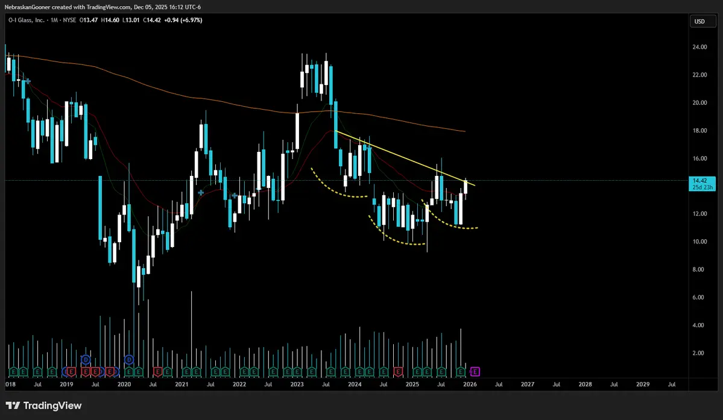Click the 24.00 price axis label

pos(699,47)
